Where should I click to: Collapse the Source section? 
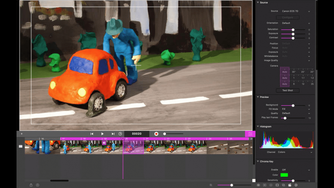(x=258, y=3)
